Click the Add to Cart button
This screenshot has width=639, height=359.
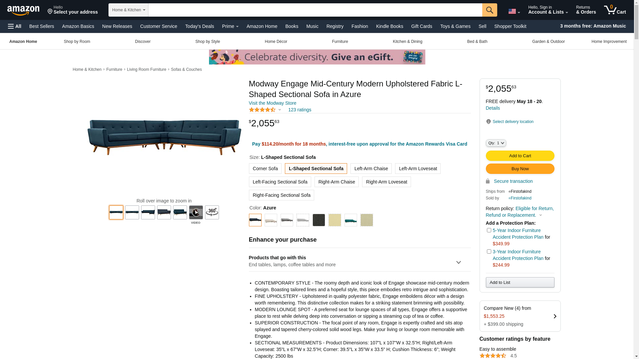(x=520, y=156)
